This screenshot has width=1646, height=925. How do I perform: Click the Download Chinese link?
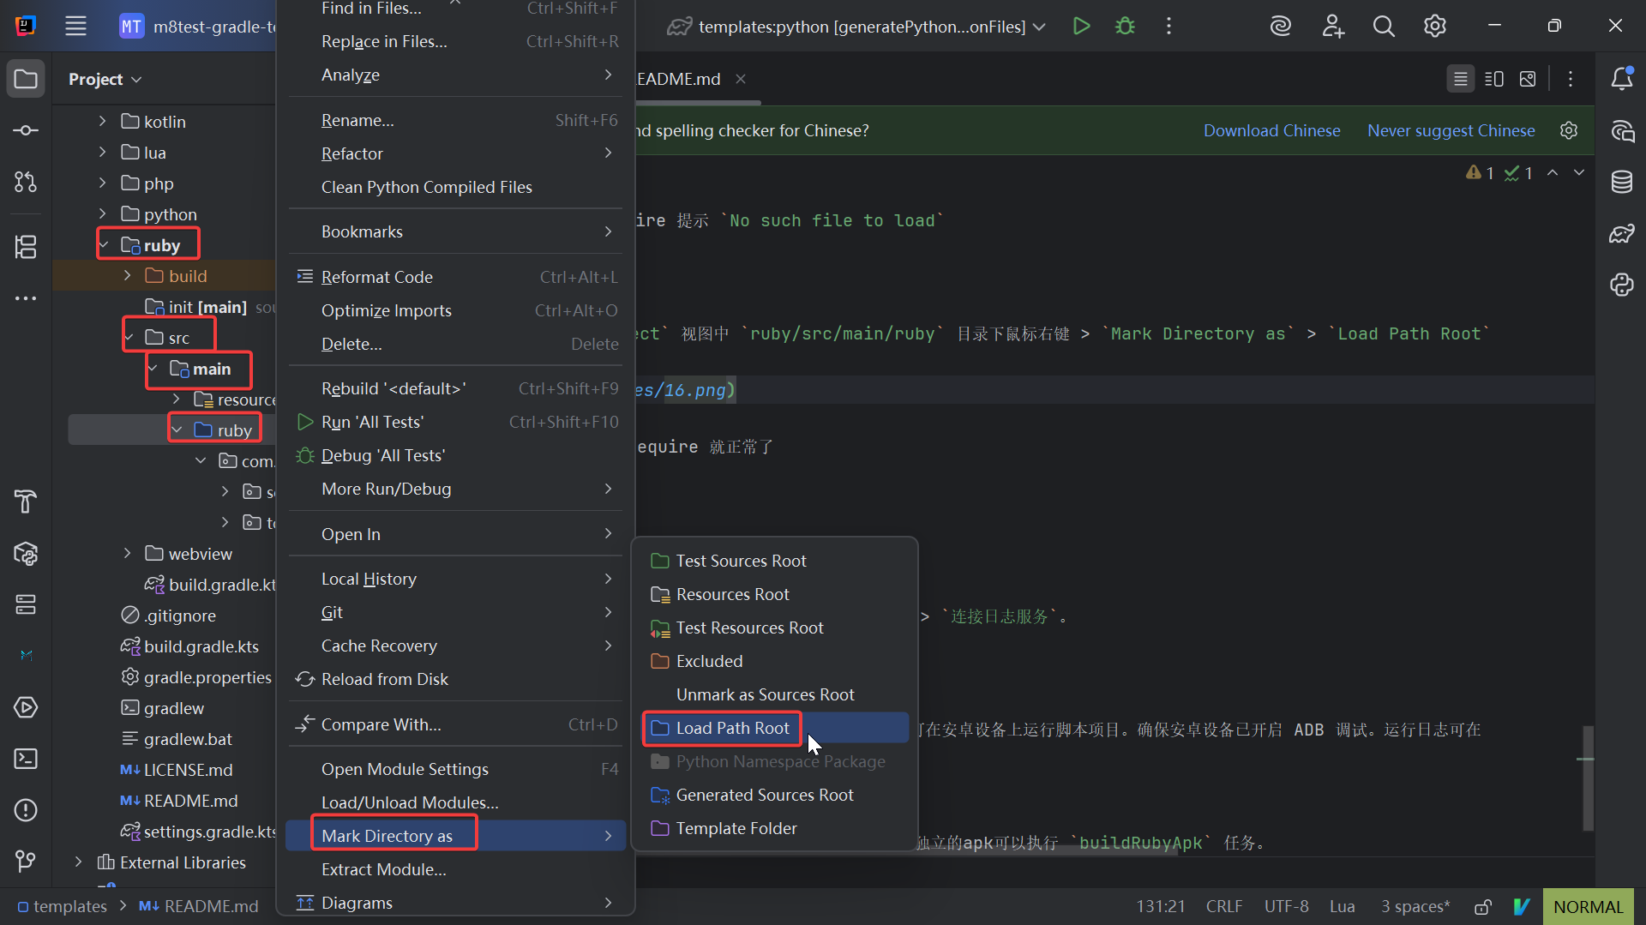click(x=1271, y=130)
